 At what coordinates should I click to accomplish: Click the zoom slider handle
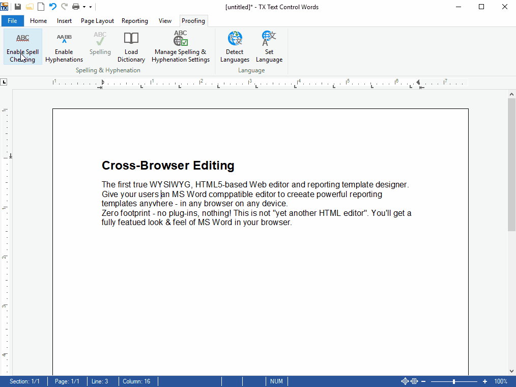tap(453, 381)
